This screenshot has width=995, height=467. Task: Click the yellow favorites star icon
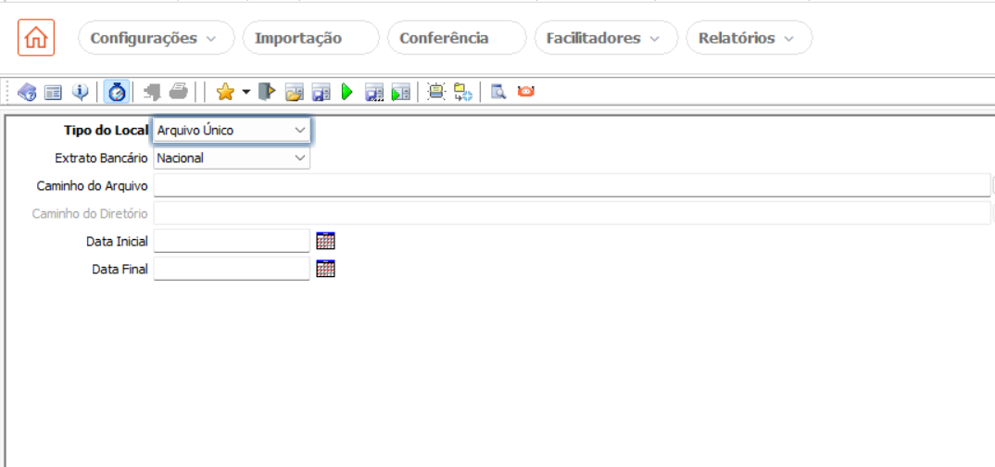pos(225,93)
